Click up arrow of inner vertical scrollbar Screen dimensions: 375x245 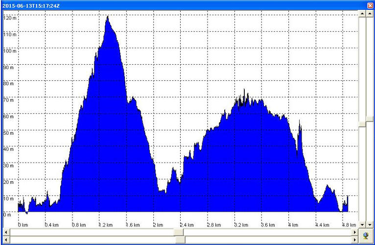pyautogui.click(x=362, y=14)
